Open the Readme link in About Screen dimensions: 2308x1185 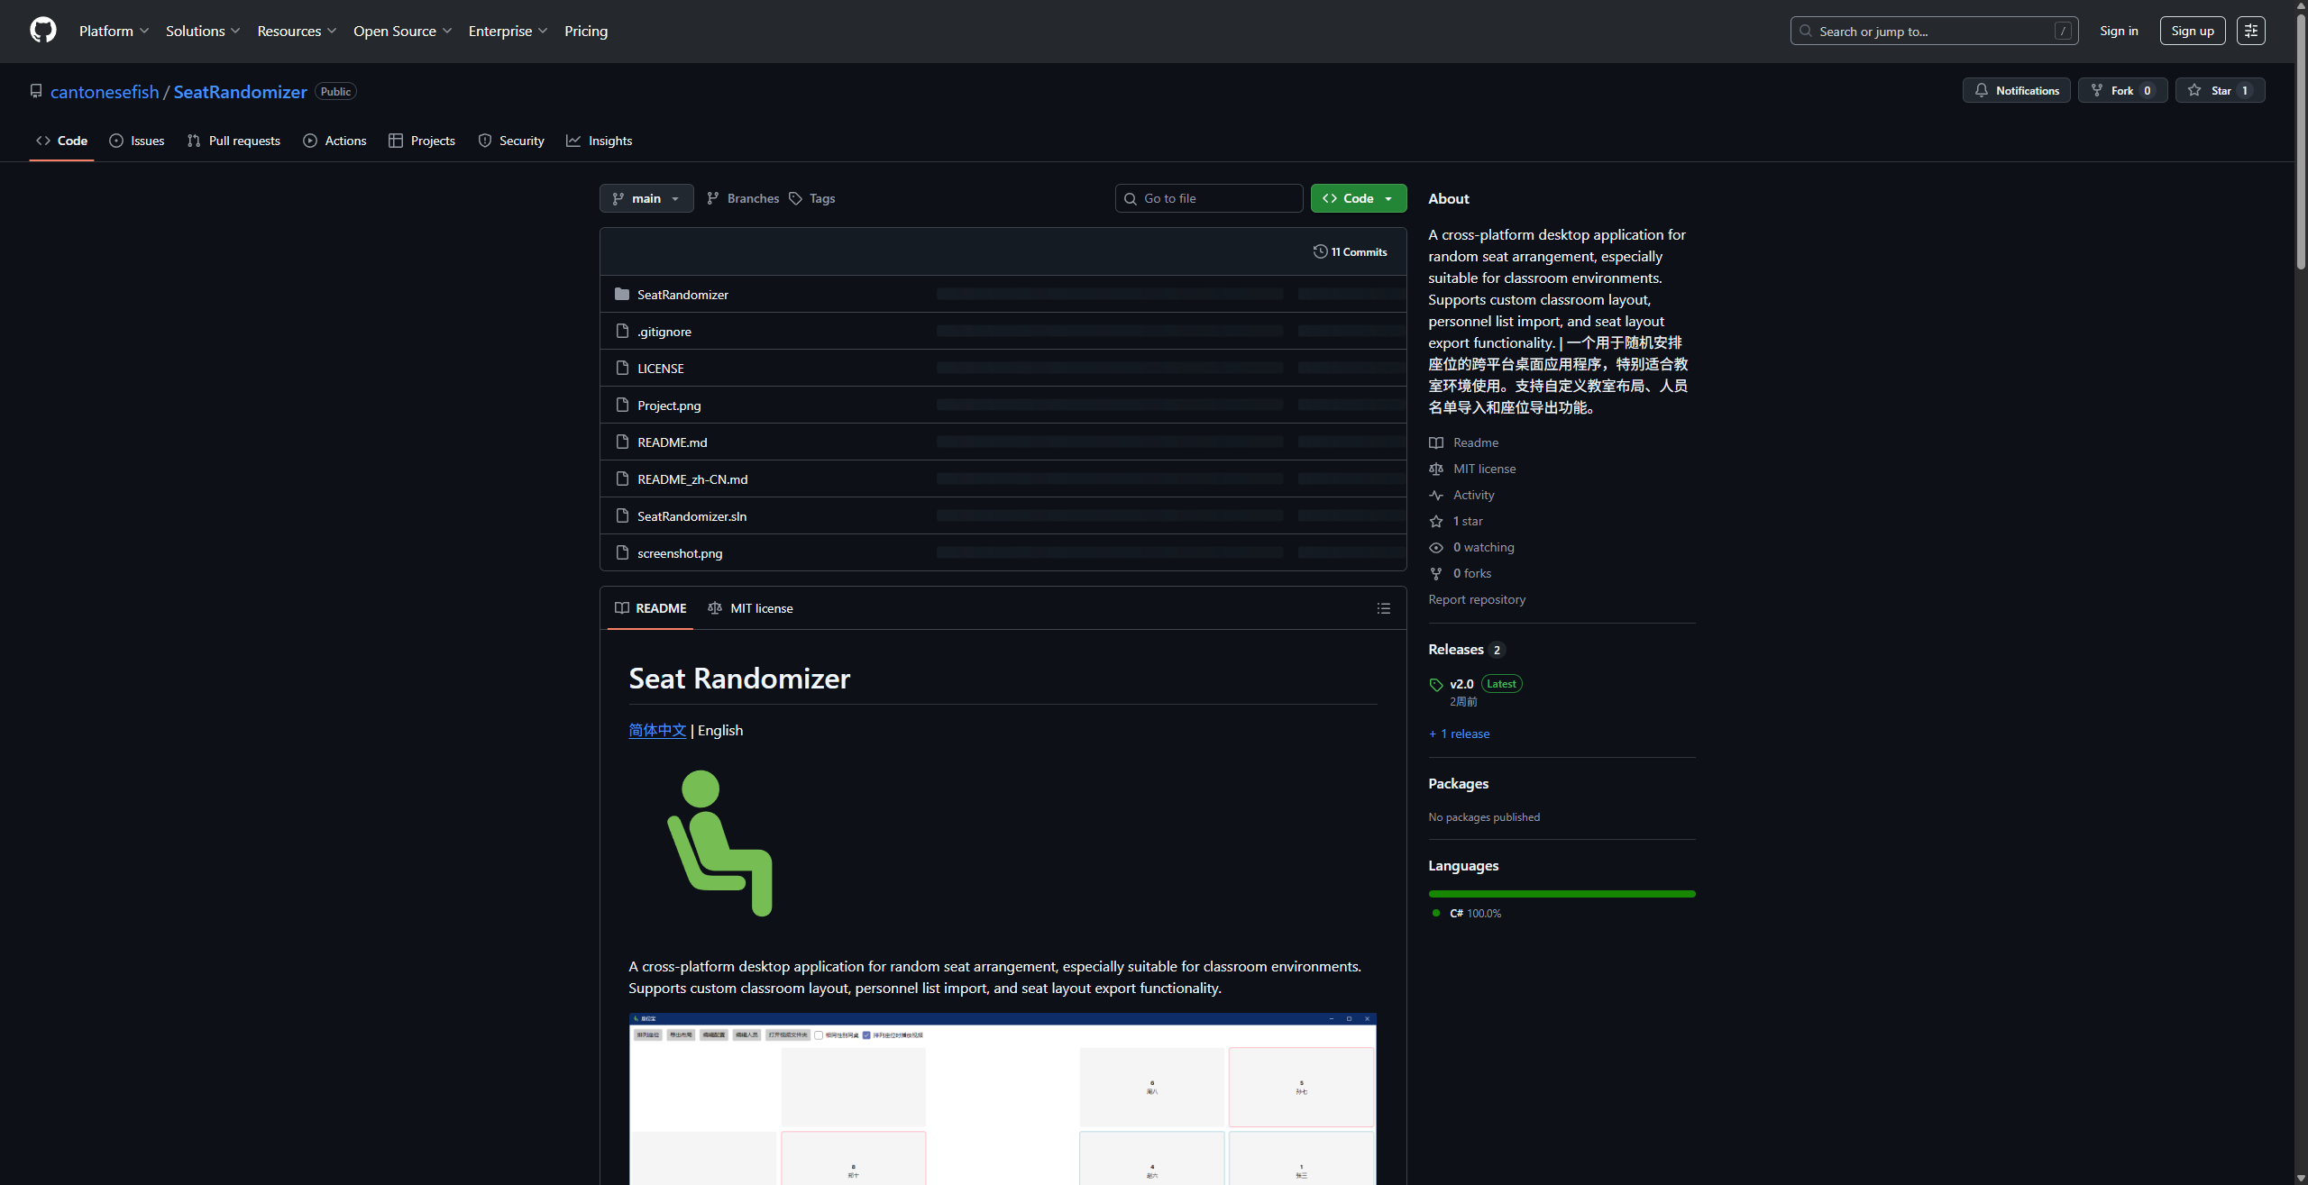point(1463,442)
